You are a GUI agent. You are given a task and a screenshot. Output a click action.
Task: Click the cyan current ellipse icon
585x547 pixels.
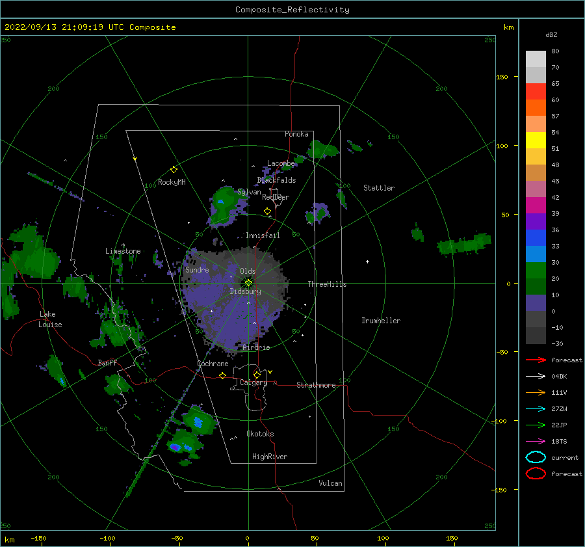click(536, 457)
